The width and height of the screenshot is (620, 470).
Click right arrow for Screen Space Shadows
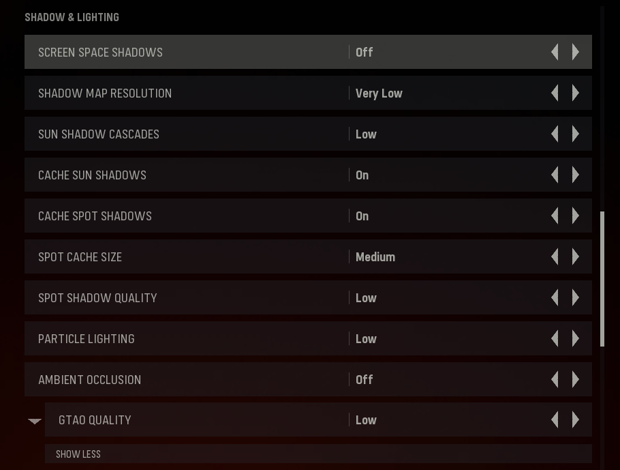coord(575,52)
